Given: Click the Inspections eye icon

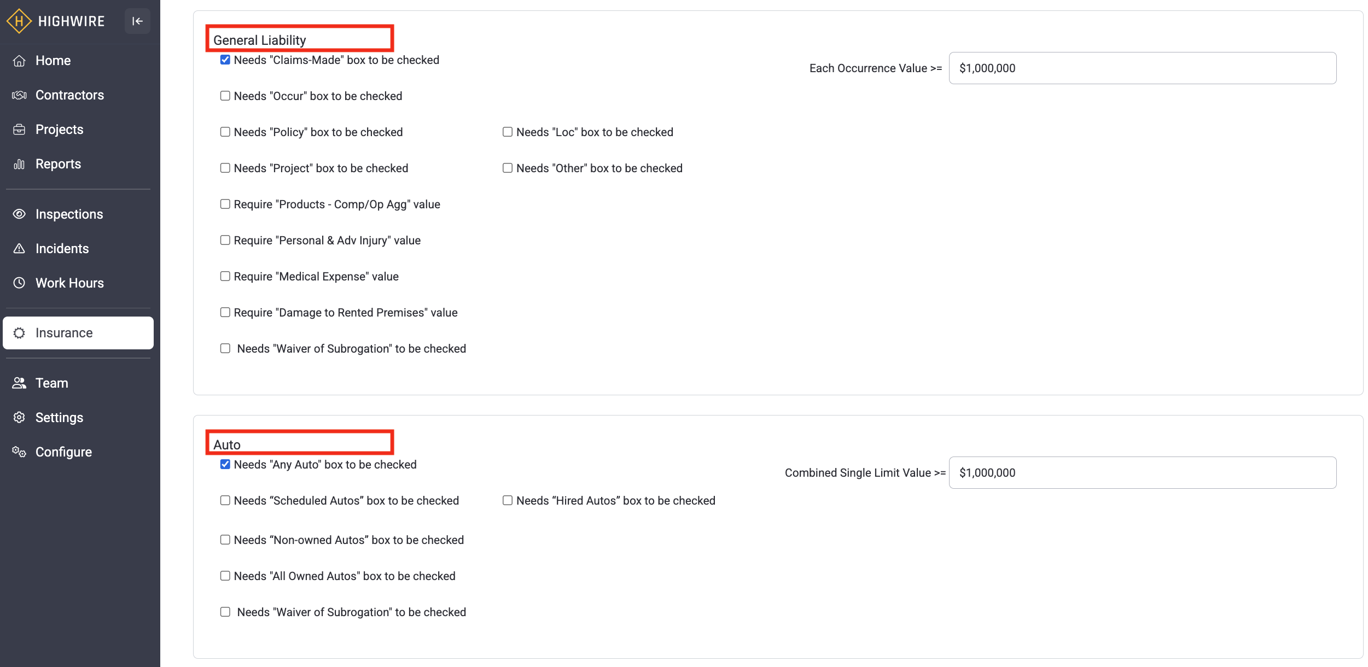Looking at the screenshot, I should 19,214.
